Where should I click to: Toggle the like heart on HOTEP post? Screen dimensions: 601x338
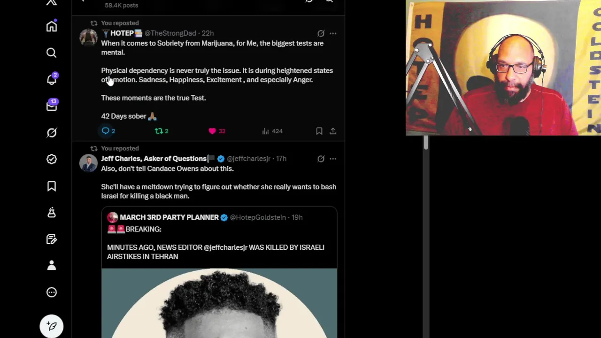pos(212,131)
